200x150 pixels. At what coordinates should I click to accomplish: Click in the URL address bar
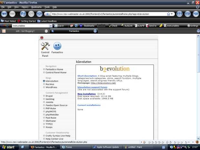108,14
